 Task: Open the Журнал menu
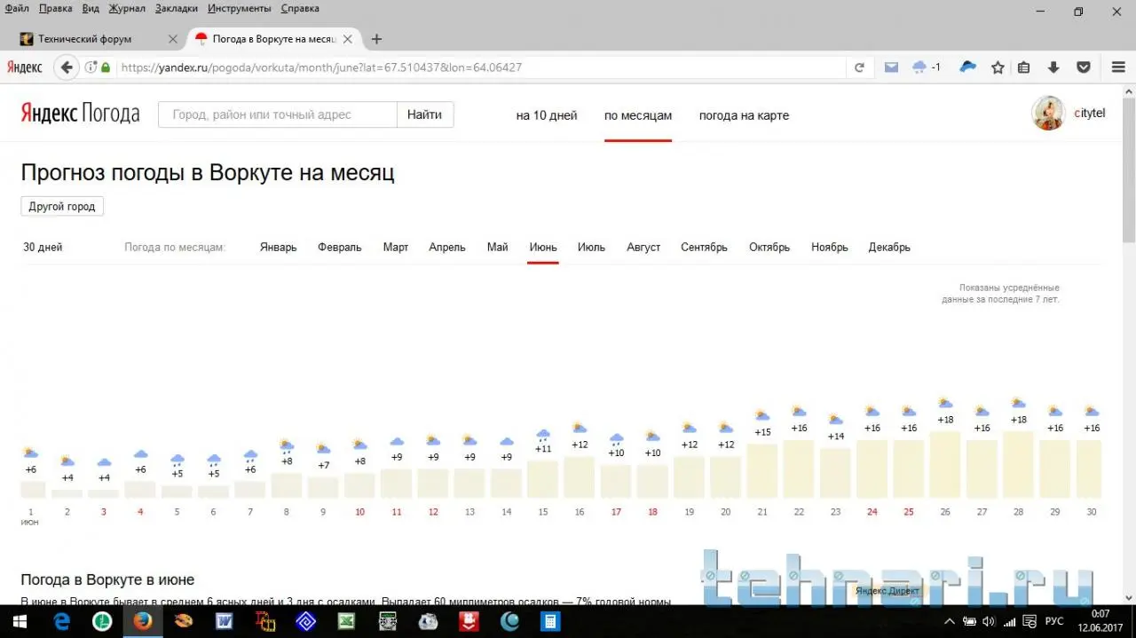[x=128, y=8]
